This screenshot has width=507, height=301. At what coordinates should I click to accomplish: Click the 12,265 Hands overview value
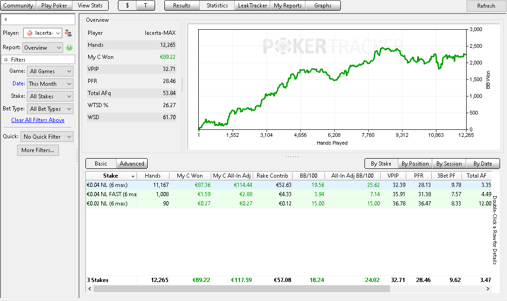[168, 45]
